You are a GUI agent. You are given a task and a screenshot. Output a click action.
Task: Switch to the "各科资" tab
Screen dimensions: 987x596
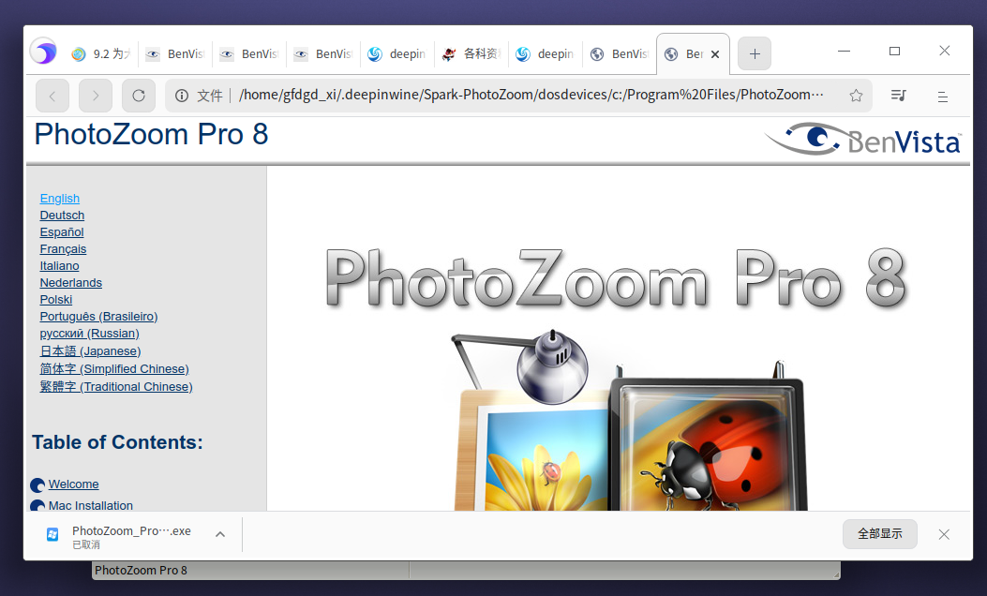[x=471, y=54]
